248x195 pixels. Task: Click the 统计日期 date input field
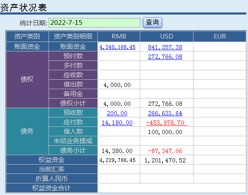tap(94, 23)
